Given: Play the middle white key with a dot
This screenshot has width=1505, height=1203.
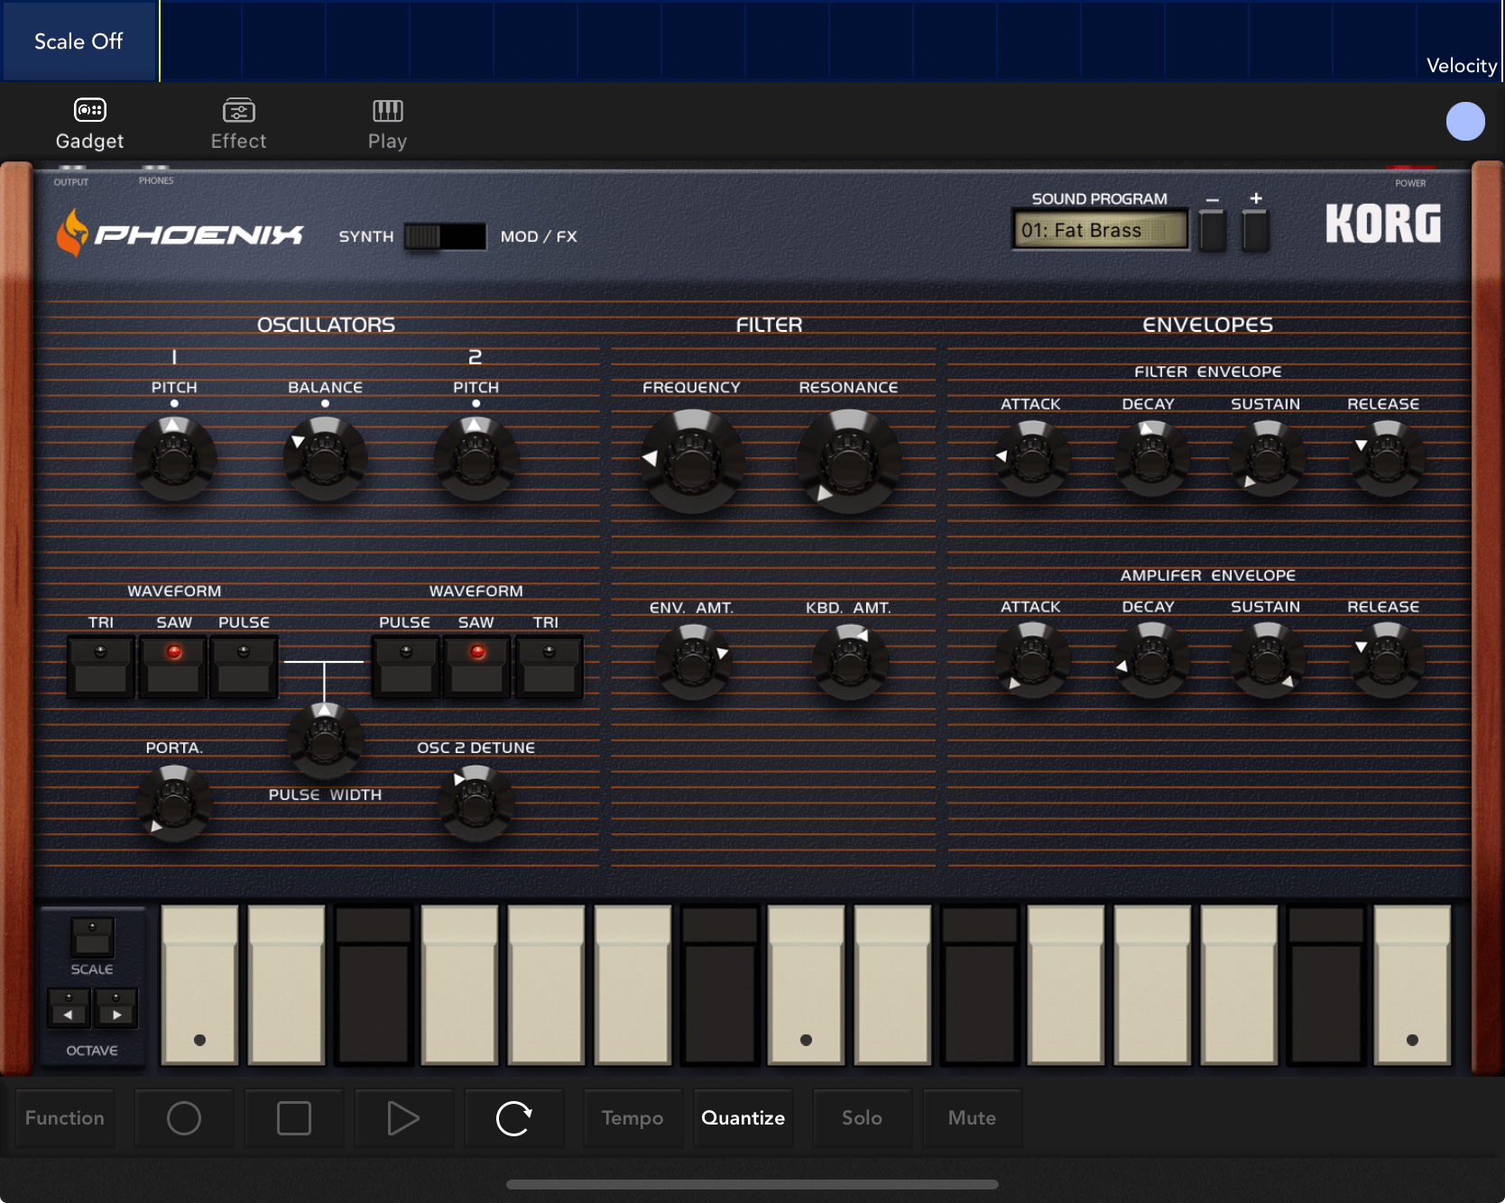Looking at the screenshot, I should 806,986.
